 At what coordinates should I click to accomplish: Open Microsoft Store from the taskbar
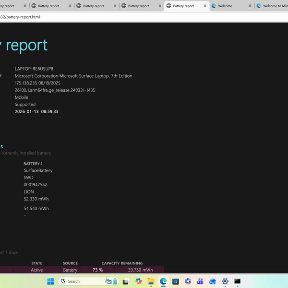coord(176,281)
